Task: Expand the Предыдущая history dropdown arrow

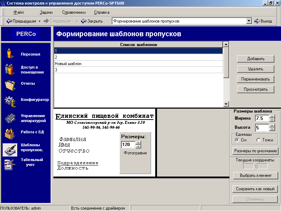Action: tap(39, 21)
